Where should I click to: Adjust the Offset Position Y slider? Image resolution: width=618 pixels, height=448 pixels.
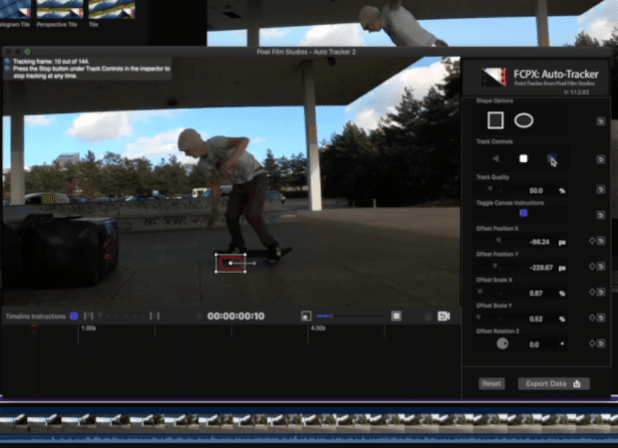(x=497, y=267)
